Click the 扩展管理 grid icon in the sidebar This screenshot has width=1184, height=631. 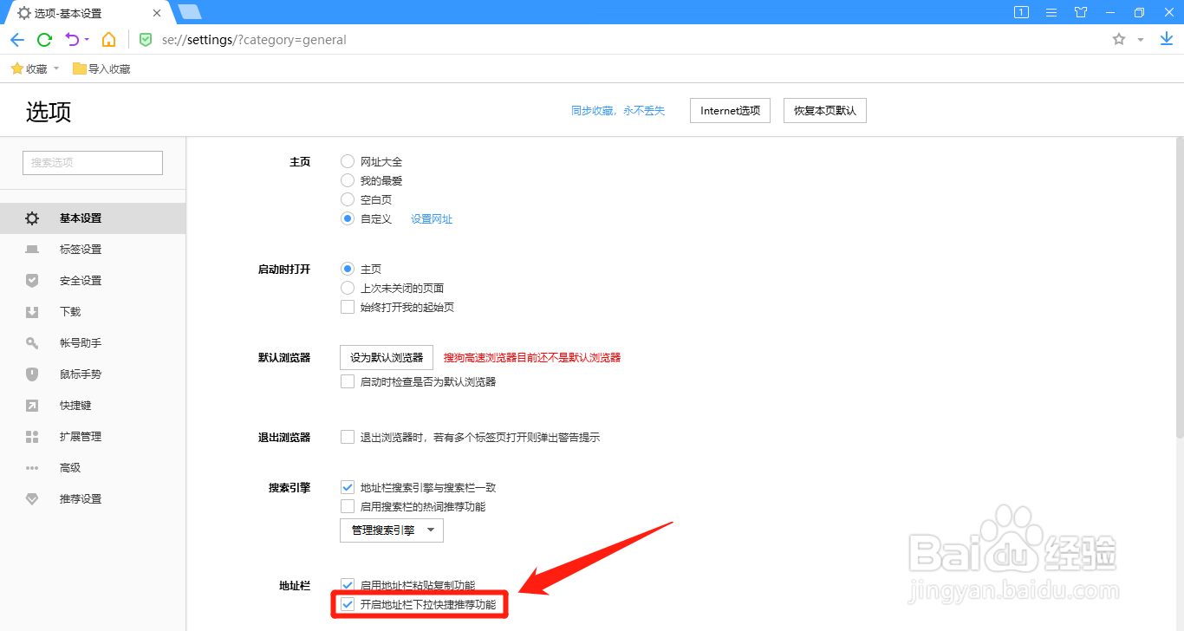(32, 436)
